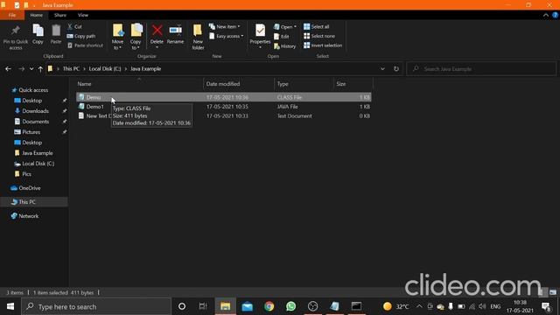
Task: Open Google Chrome from the taskbar
Action: point(269,306)
